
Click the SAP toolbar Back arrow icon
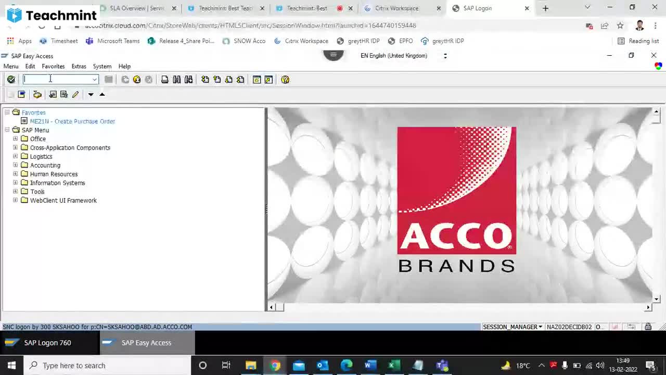(x=125, y=79)
